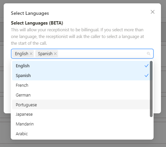Select French from the language list

click(x=81, y=85)
